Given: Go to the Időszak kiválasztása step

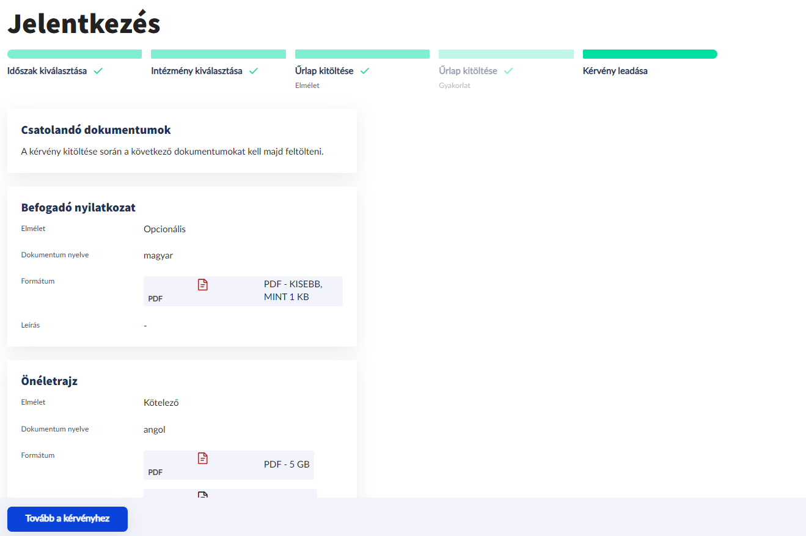Looking at the screenshot, I should (x=47, y=71).
